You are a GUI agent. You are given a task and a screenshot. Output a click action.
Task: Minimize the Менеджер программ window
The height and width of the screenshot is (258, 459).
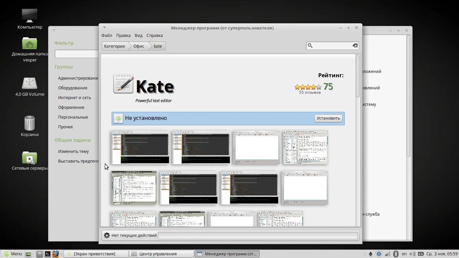(x=340, y=28)
